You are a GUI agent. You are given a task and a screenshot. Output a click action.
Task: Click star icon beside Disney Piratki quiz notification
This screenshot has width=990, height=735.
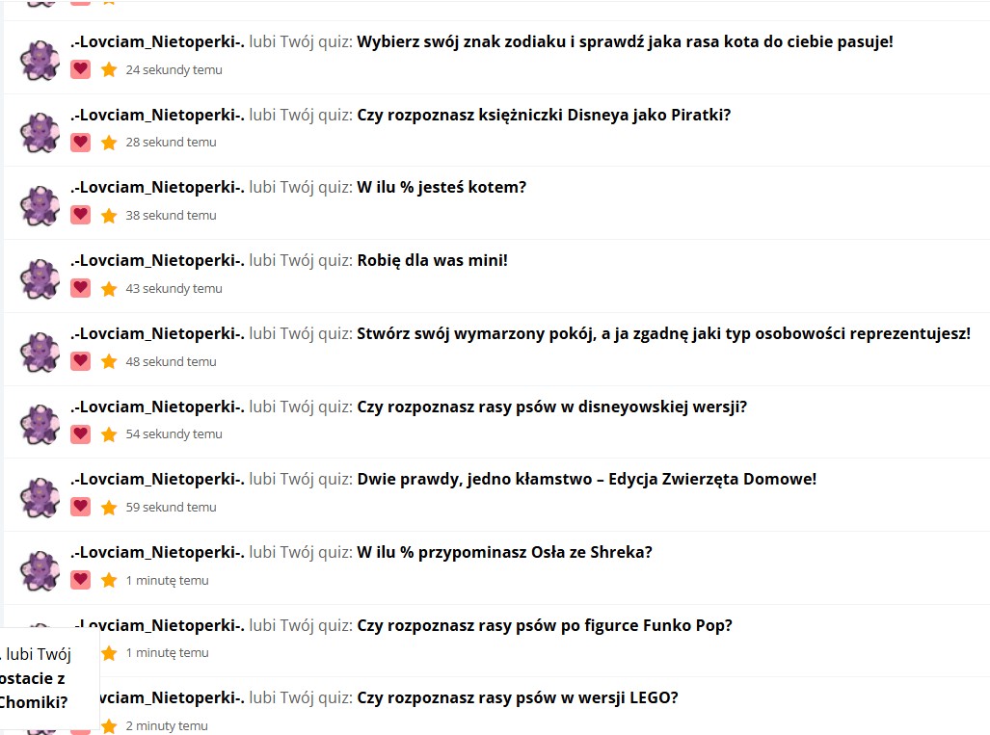(109, 143)
